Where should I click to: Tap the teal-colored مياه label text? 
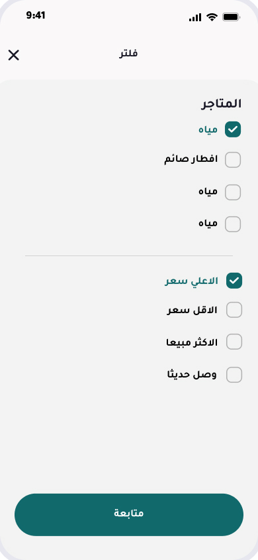click(208, 129)
